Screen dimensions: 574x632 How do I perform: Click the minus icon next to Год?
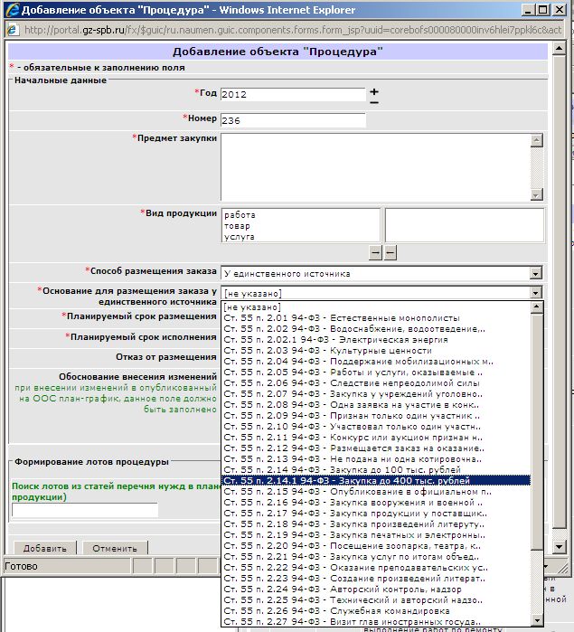coord(374,103)
